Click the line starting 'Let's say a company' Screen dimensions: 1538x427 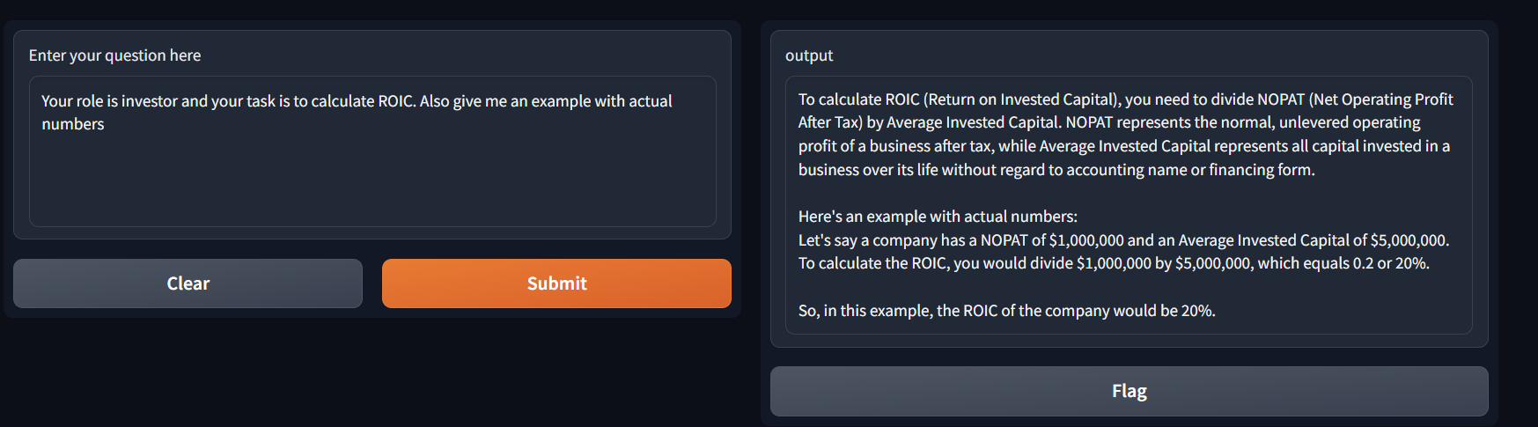tap(1123, 240)
